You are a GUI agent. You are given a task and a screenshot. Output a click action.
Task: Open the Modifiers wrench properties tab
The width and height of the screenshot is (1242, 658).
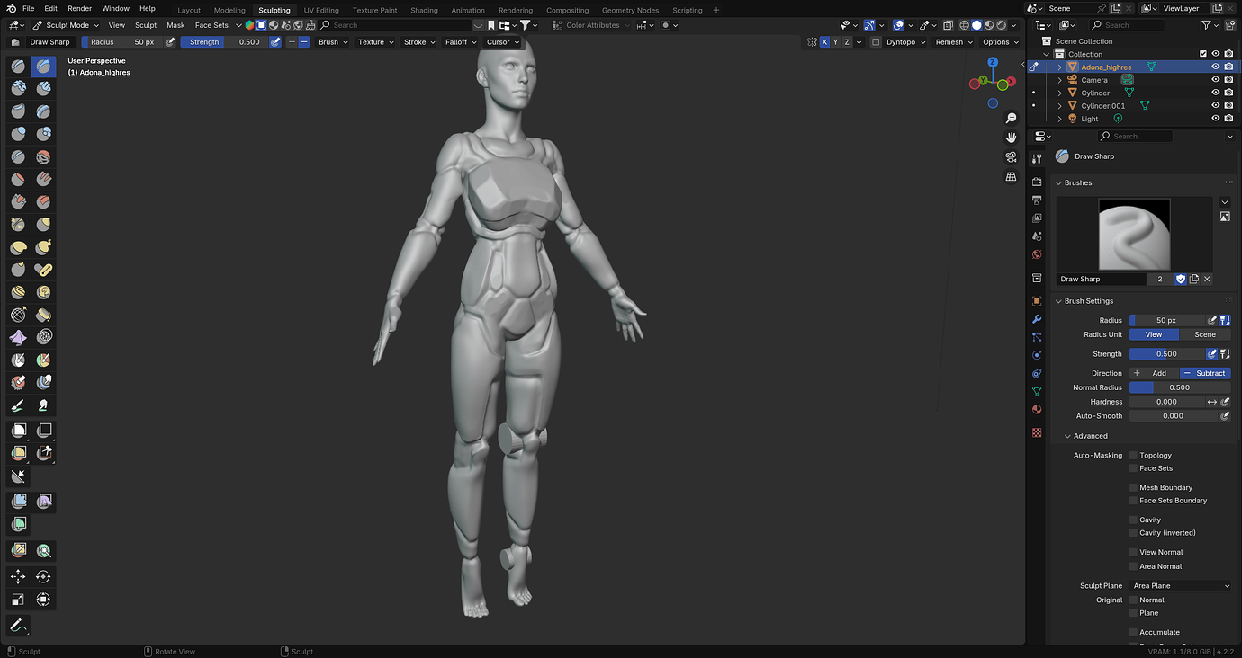[1037, 319]
